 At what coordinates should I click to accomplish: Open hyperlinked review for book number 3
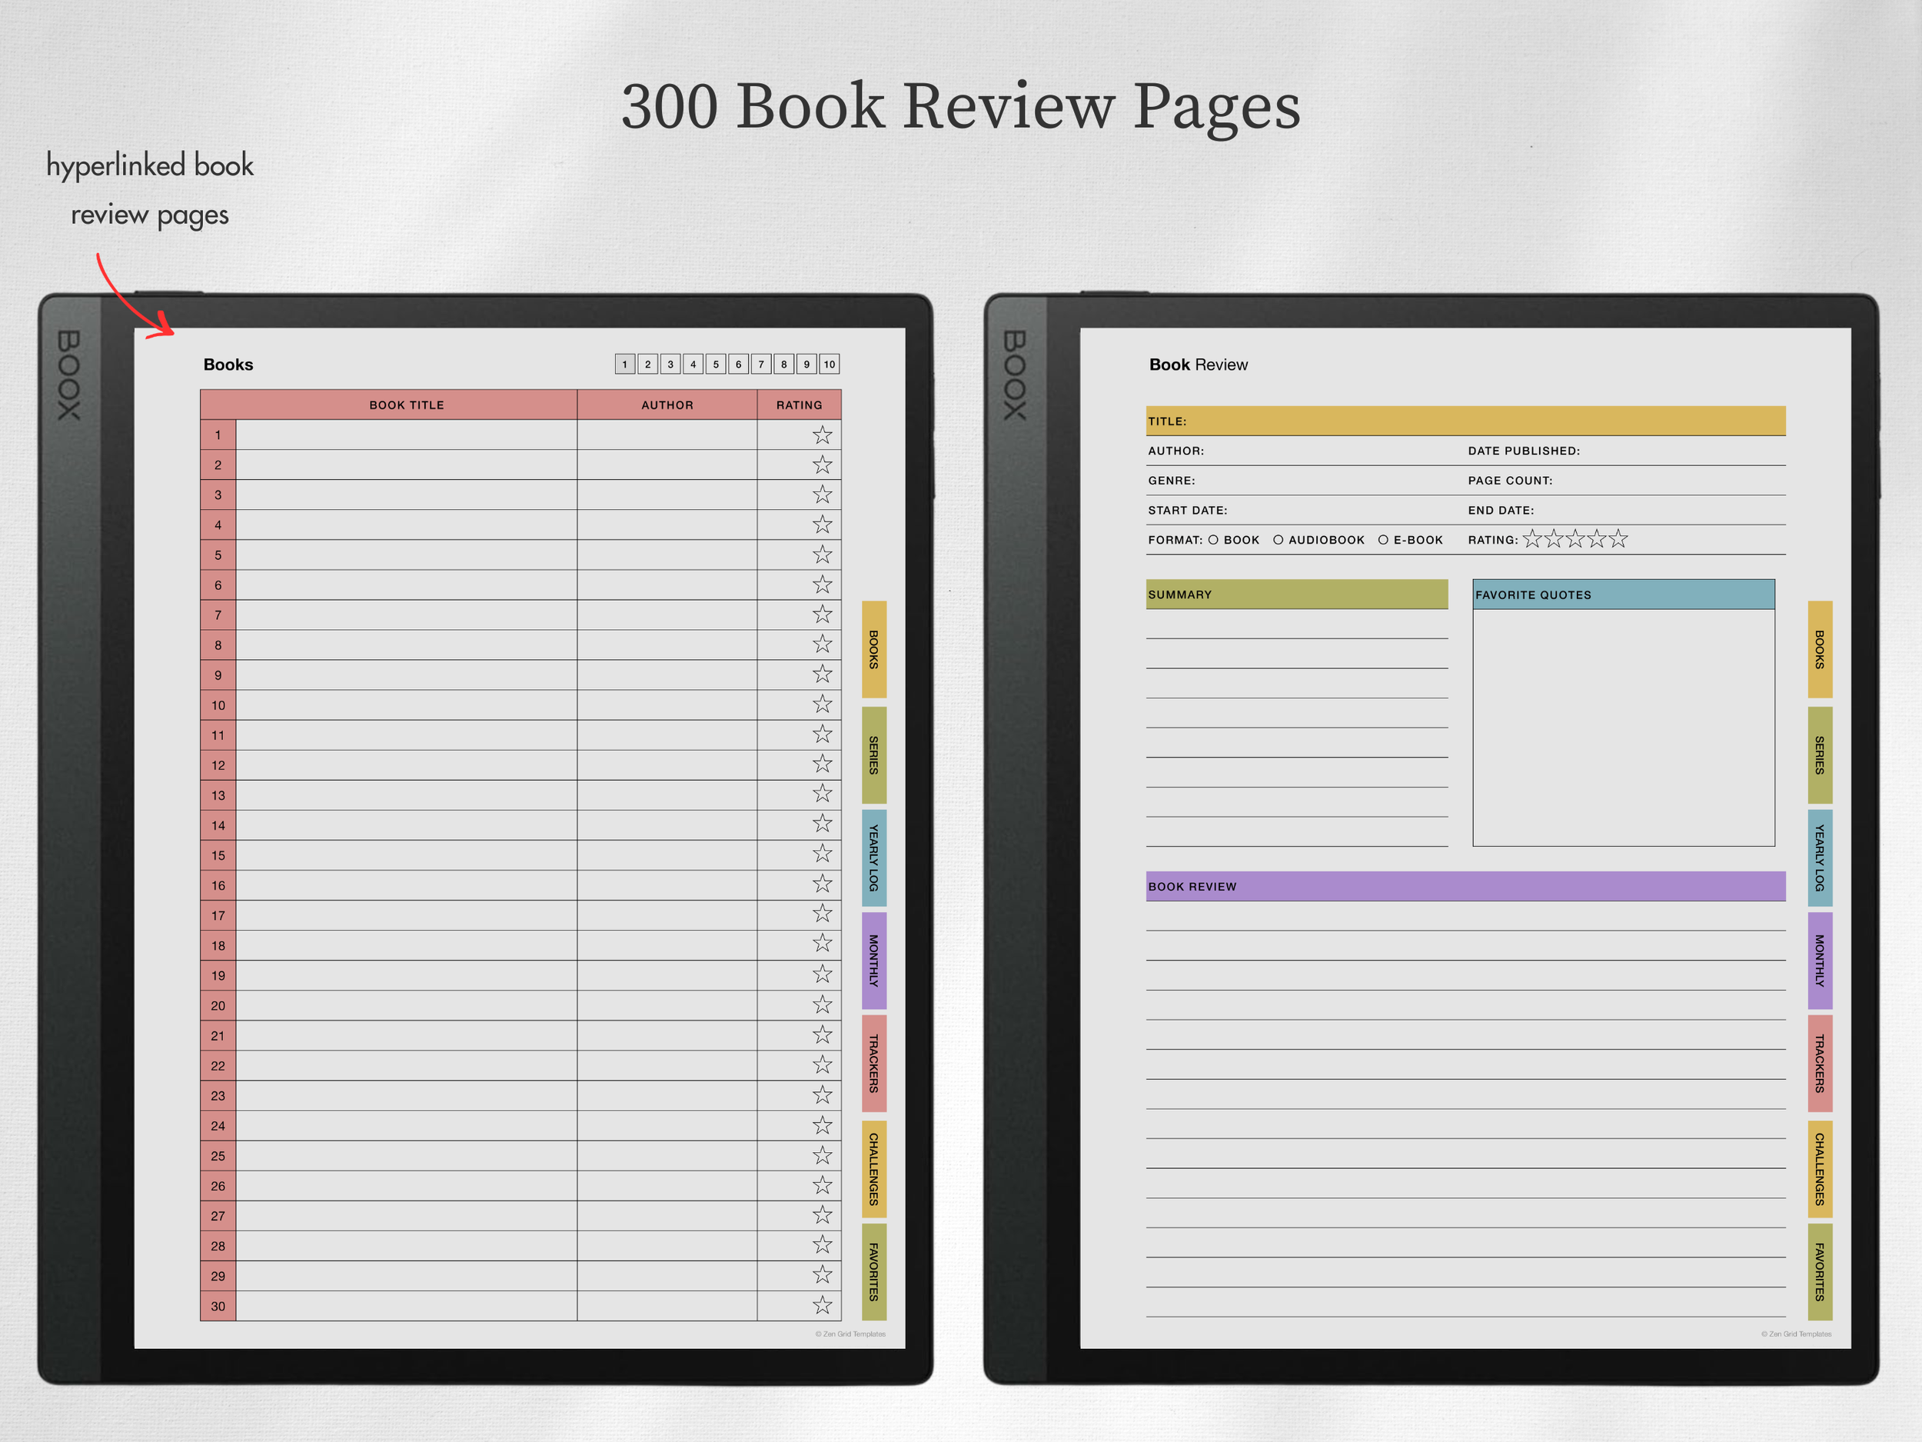(218, 495)
